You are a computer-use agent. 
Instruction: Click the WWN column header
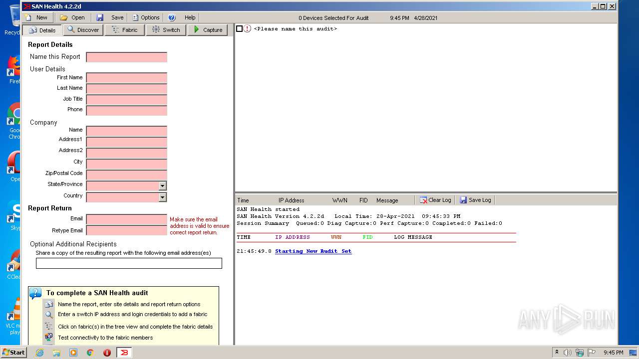[x=339, y=200]
